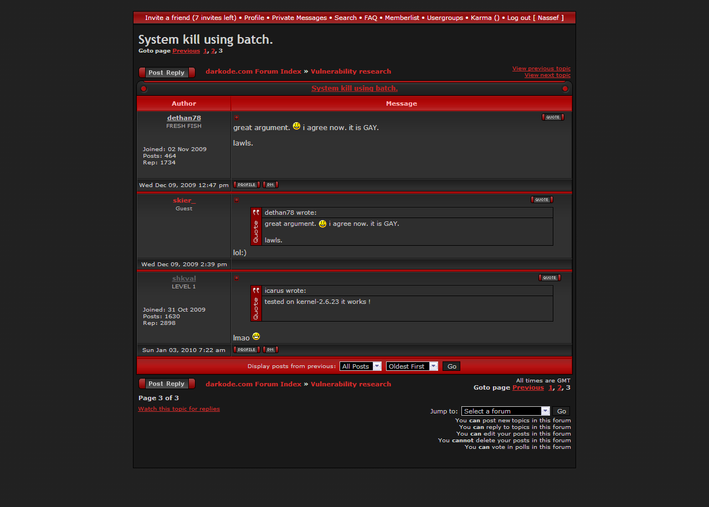The height and width of the screenshot is (507, 709).
Task: Send PM to shkval via icon
Action: tap(270, 350)
